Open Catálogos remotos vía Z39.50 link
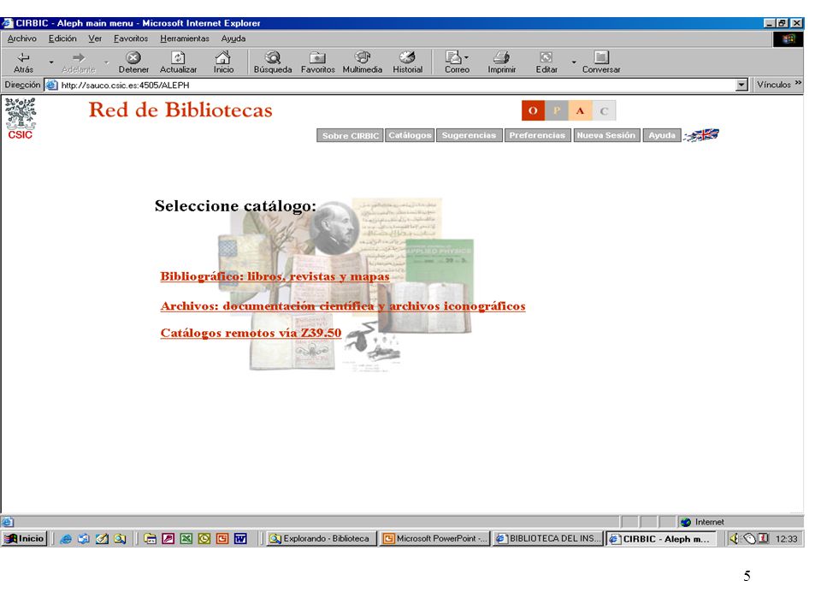The width and height of the screenshot is (821, 616). (x=251, y=333)
